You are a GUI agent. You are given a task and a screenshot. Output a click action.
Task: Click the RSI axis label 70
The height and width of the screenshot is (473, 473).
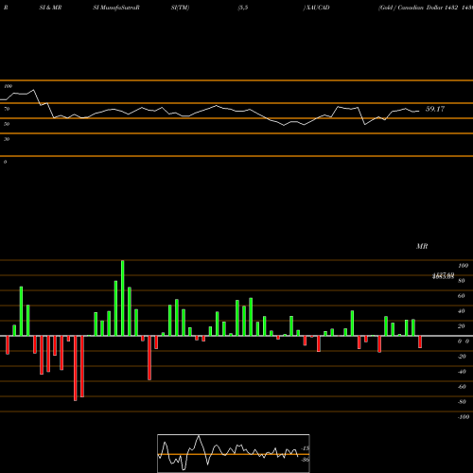[7, 109]
